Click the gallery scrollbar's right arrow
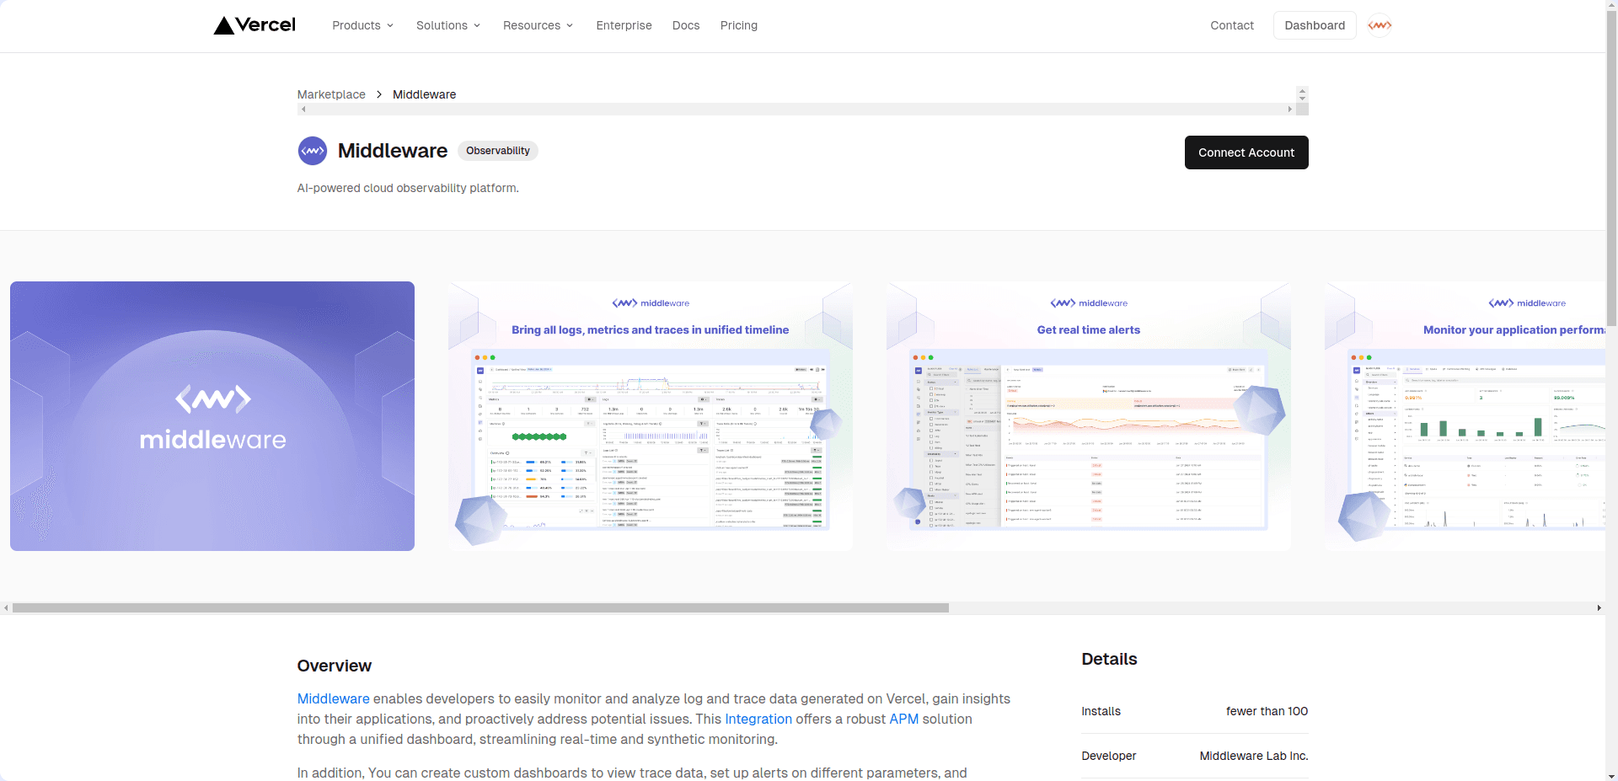 point(1599,607)
